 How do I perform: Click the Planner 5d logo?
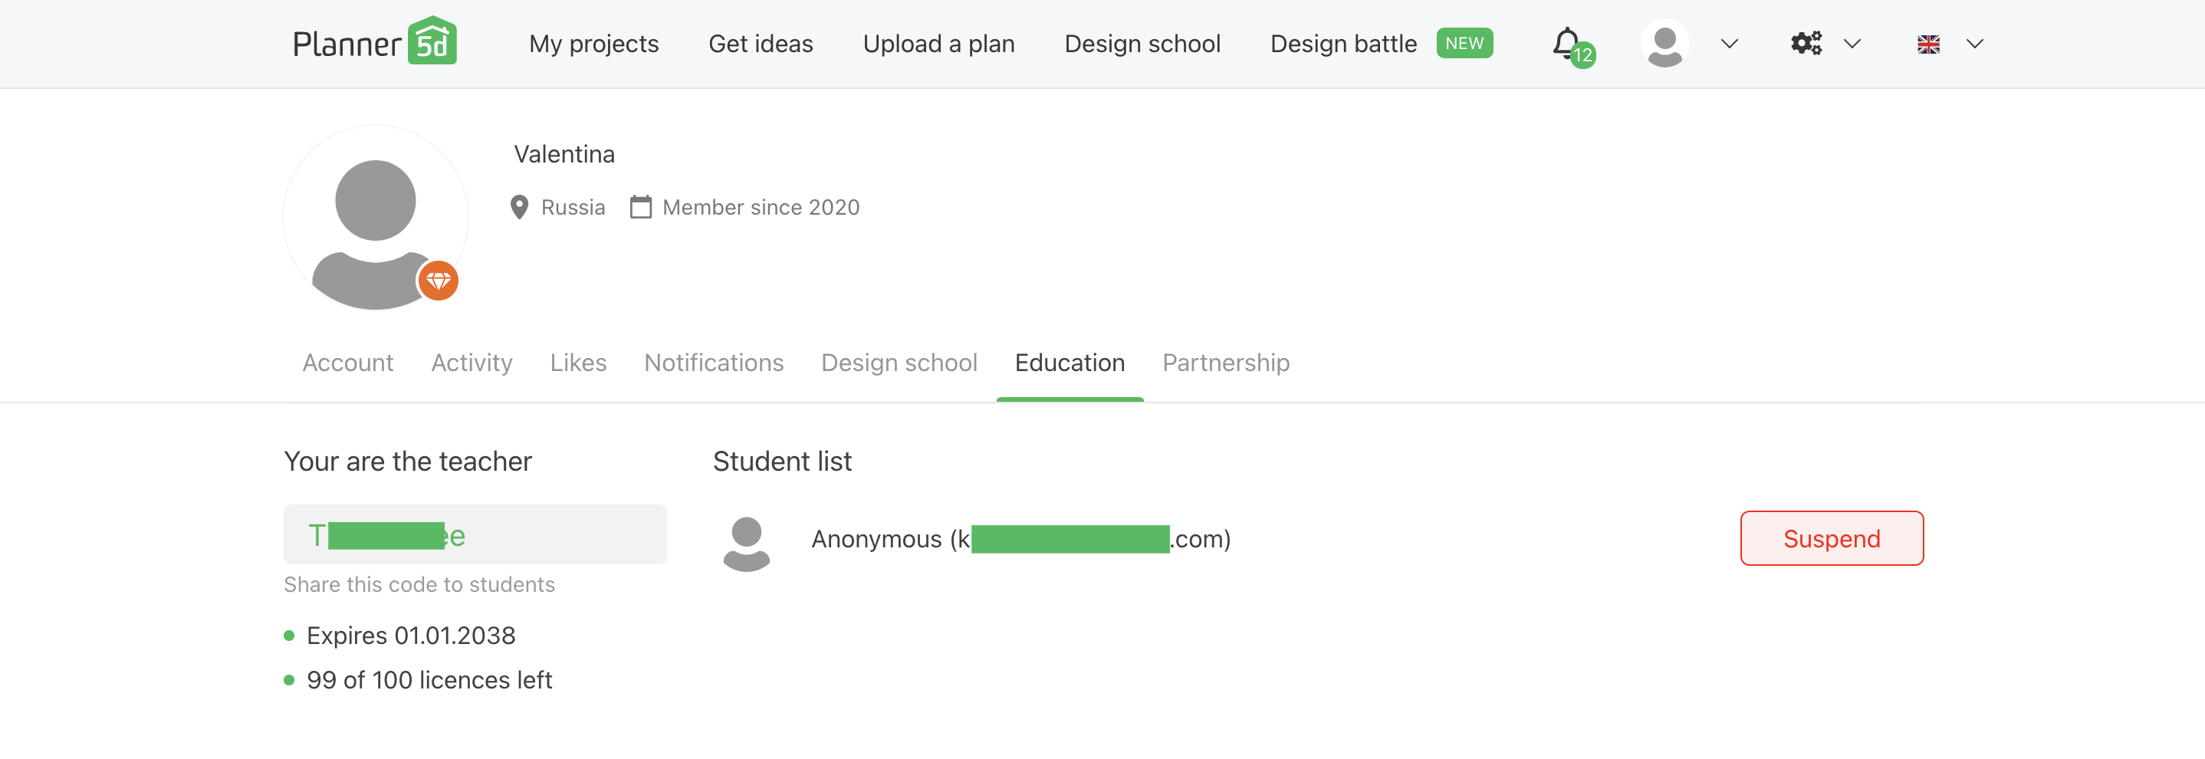(374, 43)
